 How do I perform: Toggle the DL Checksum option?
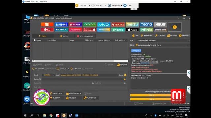(50, 69)
